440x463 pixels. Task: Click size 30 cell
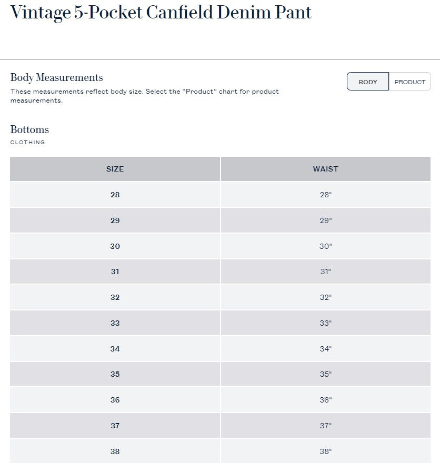point(115,246)
